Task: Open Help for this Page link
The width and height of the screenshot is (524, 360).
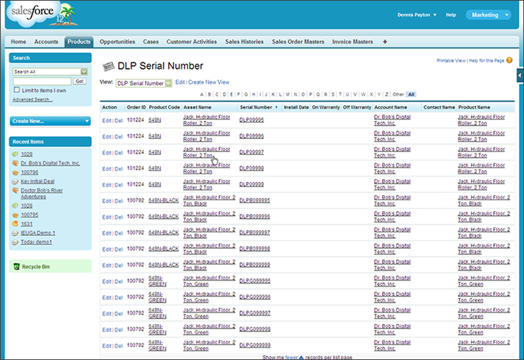Action: pyautogui.click(x=487, y=60)
